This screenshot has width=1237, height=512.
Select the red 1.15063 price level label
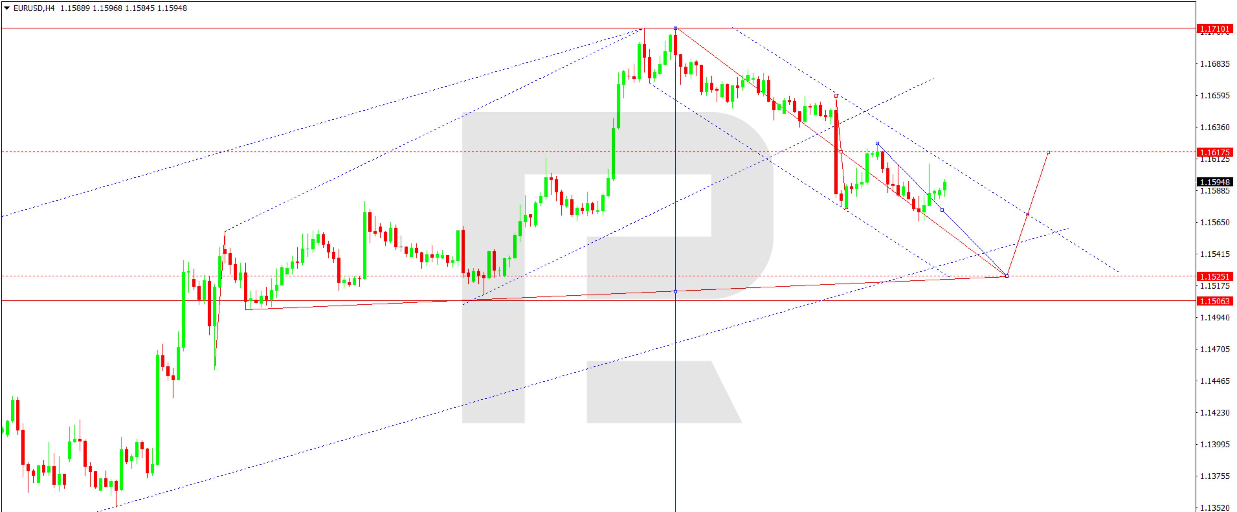click(x=1214, y=301)
